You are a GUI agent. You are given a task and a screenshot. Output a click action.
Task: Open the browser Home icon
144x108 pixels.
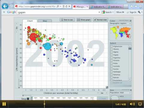click(x=131, y=6)
